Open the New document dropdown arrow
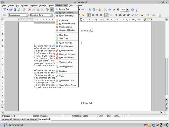Image resolution: width=169 pixels, height=127 pixels. [7, 10]
